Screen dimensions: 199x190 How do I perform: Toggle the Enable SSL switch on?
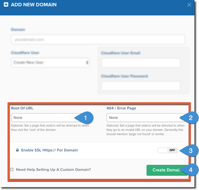coord(167,150)
